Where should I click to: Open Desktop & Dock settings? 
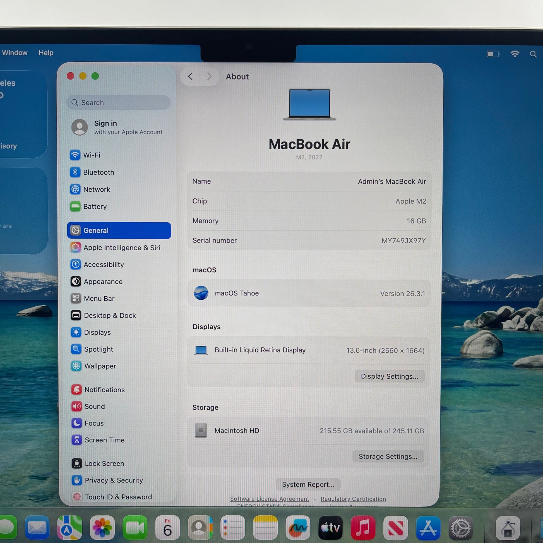110,315
